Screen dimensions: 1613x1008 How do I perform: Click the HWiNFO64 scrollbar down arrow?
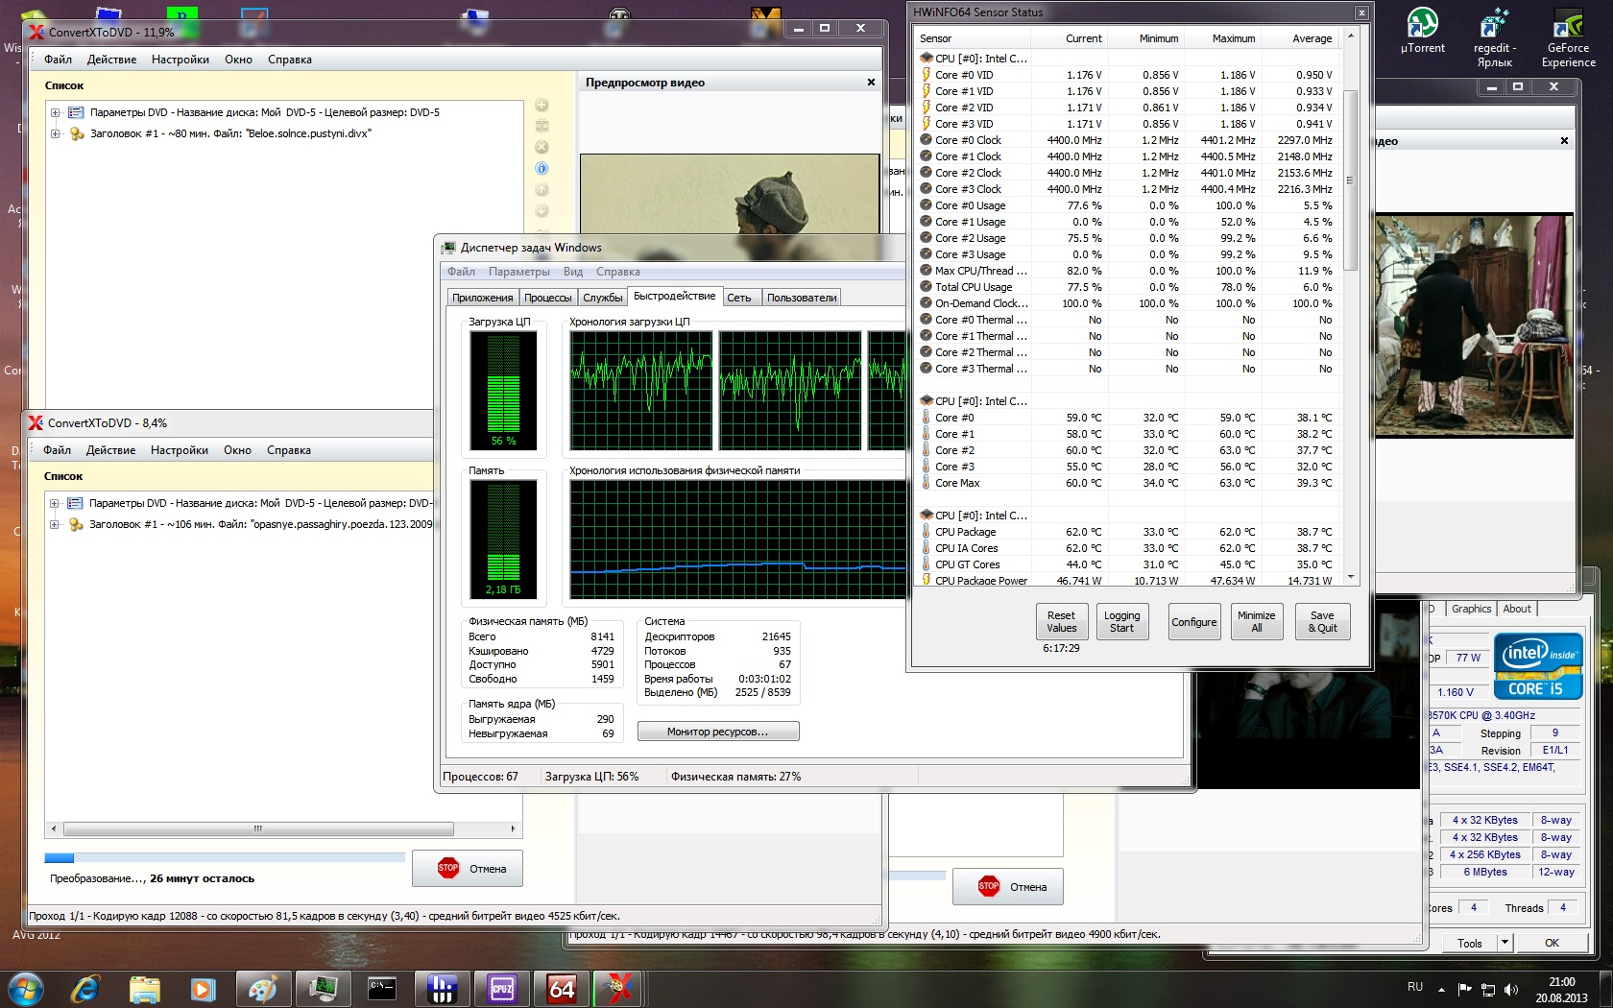coord(1350,577)
